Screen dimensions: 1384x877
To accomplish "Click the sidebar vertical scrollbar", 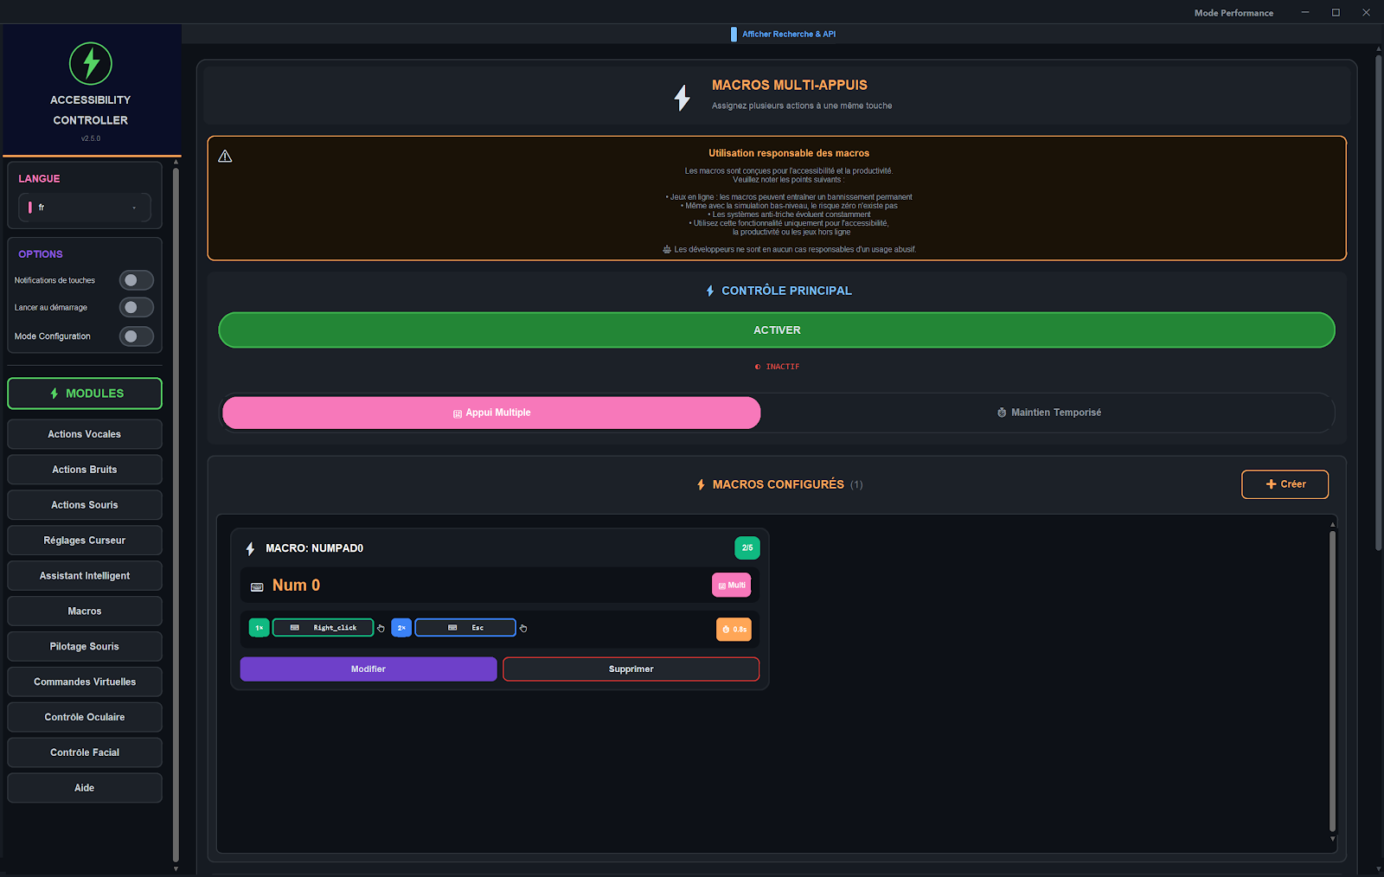I will [176, 515].
